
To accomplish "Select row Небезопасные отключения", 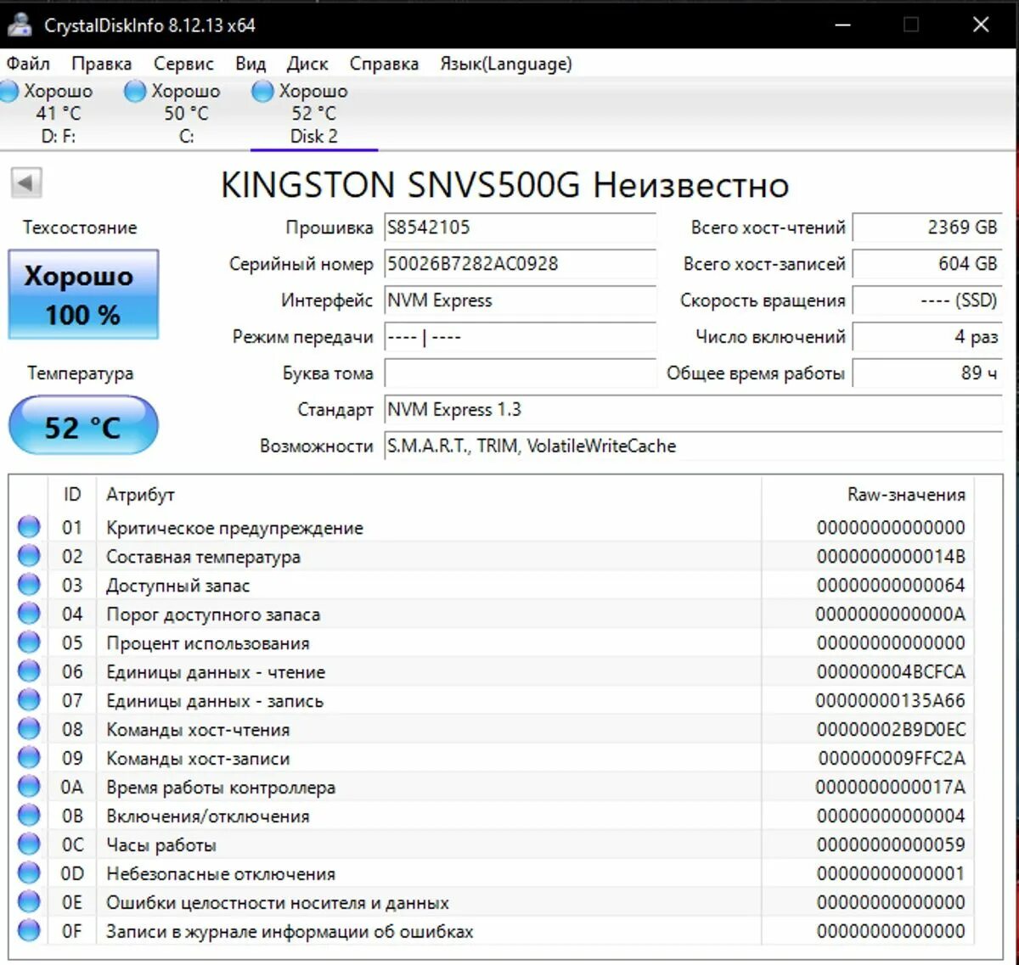I will click(x=492, y=873).
